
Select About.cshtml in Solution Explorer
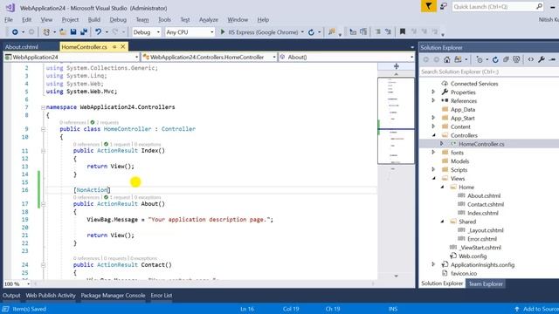pos(483,195)
